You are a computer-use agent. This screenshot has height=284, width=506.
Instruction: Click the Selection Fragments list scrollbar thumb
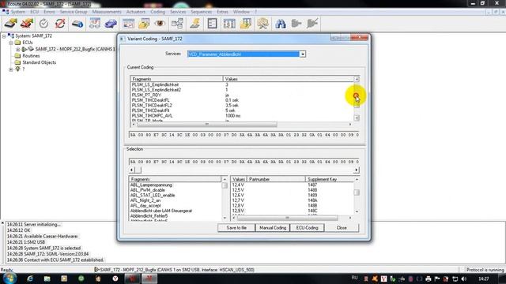pyautogui.click(x=225, y=185)
